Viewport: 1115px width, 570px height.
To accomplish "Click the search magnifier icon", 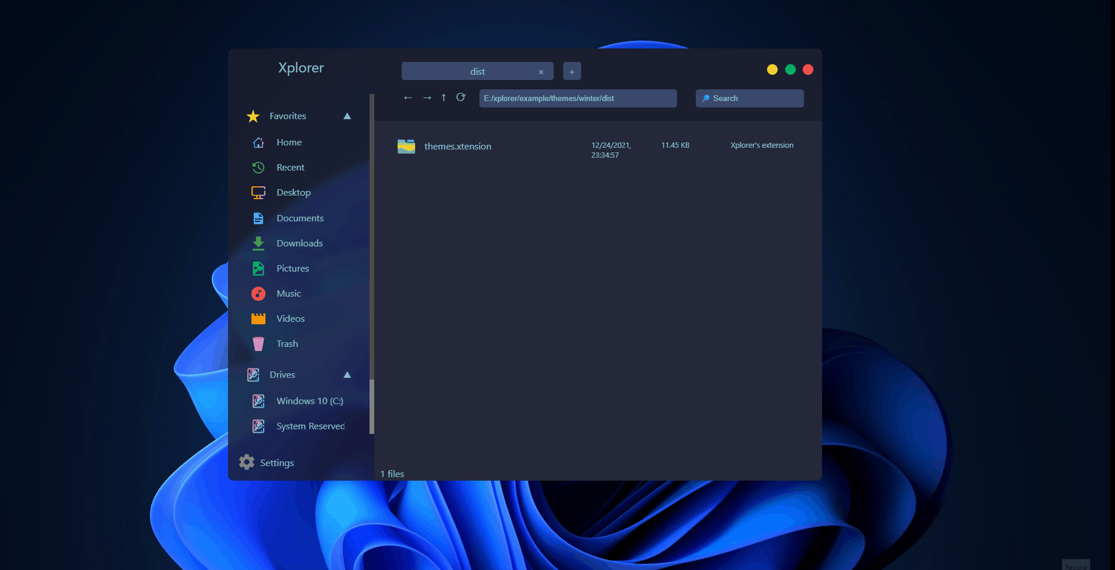I will (x=706, y=98).
